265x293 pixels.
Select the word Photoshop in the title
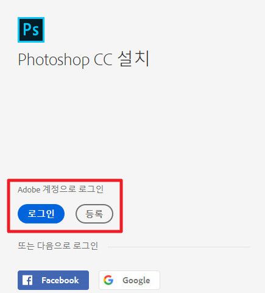54,60
